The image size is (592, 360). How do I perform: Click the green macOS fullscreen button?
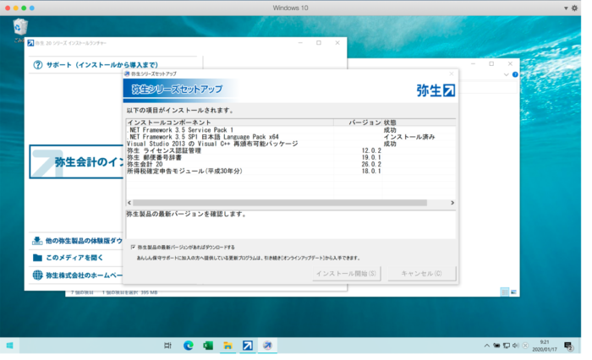pos(24,8)
